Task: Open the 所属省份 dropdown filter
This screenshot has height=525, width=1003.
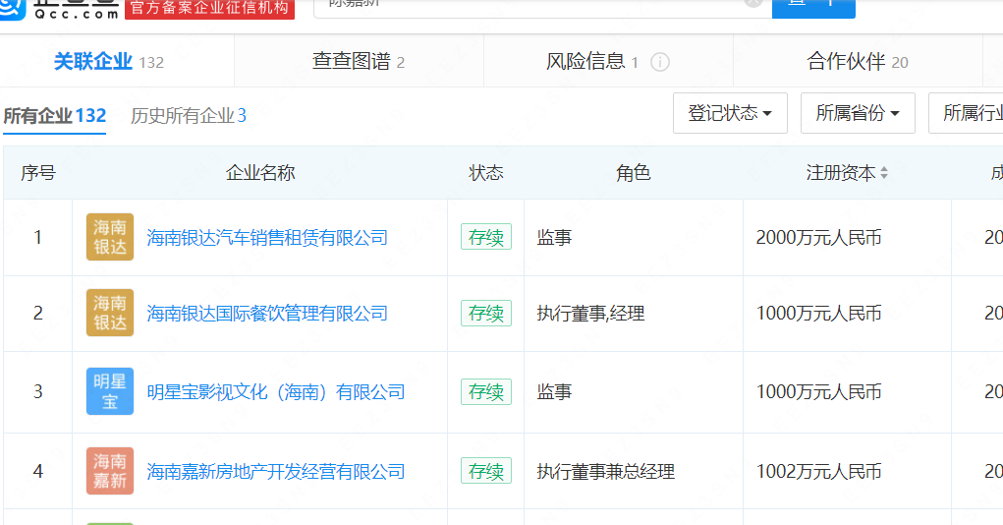Action: point(858,113)
